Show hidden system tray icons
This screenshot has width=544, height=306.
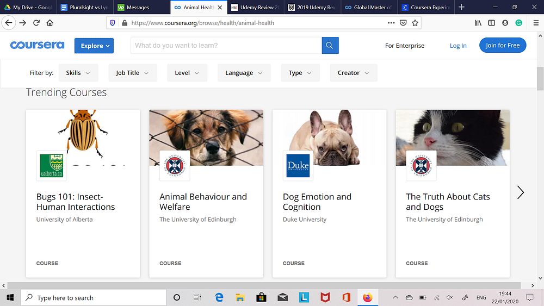click(x=395, y=298)
